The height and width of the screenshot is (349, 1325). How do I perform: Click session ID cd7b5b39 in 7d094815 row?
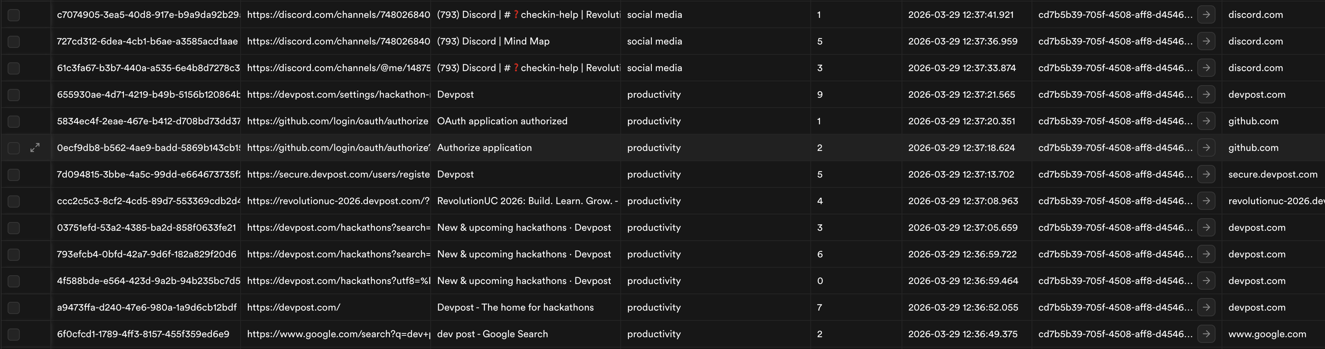tap(1115, 174)
